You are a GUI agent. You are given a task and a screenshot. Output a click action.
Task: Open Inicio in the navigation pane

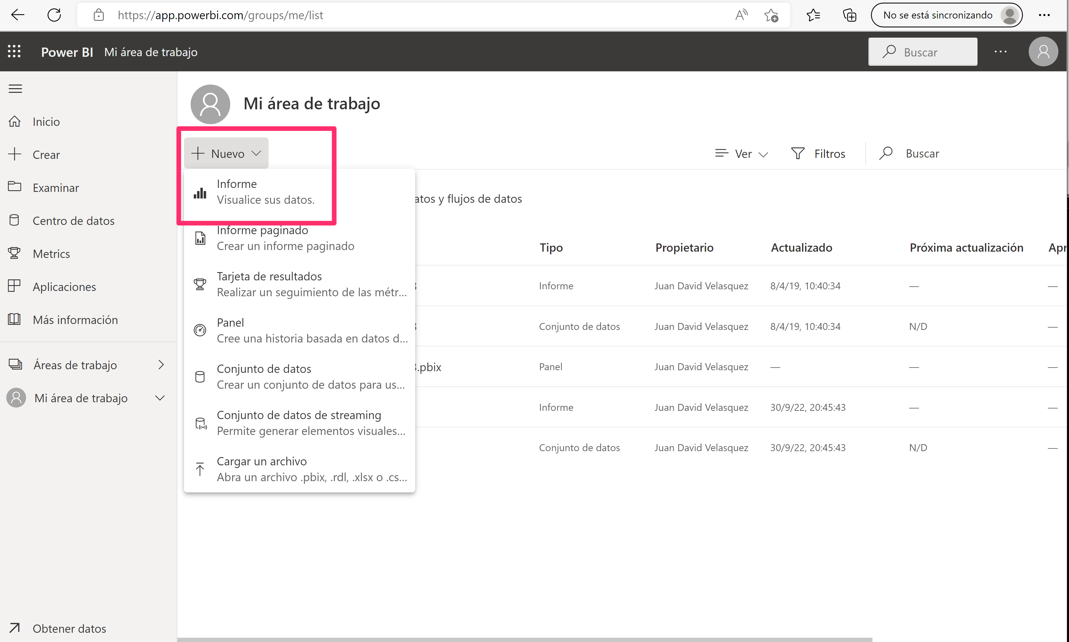88,122
